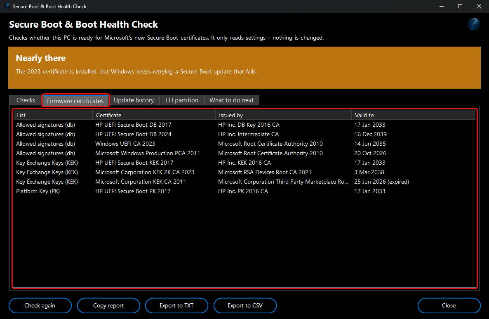The width and height of the screenshot is (489, 319).
Task: Click the 14 Jun 2035 validity date
Action: coord(370,144)
